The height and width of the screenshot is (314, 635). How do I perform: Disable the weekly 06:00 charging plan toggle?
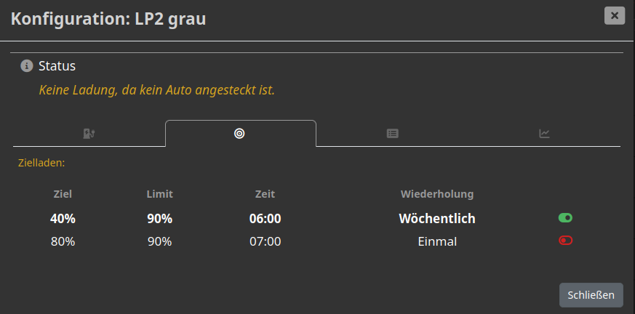coord(565,217)
